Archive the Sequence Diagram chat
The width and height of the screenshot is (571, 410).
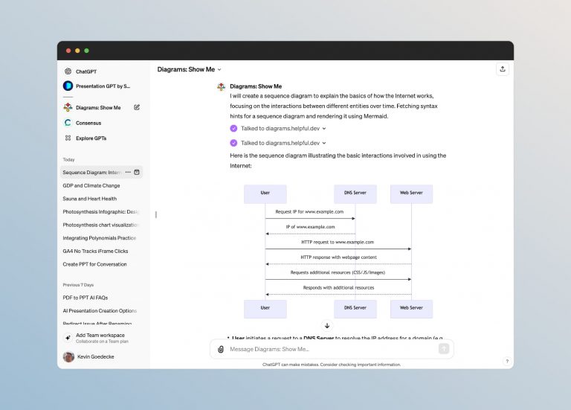[137, 172]
